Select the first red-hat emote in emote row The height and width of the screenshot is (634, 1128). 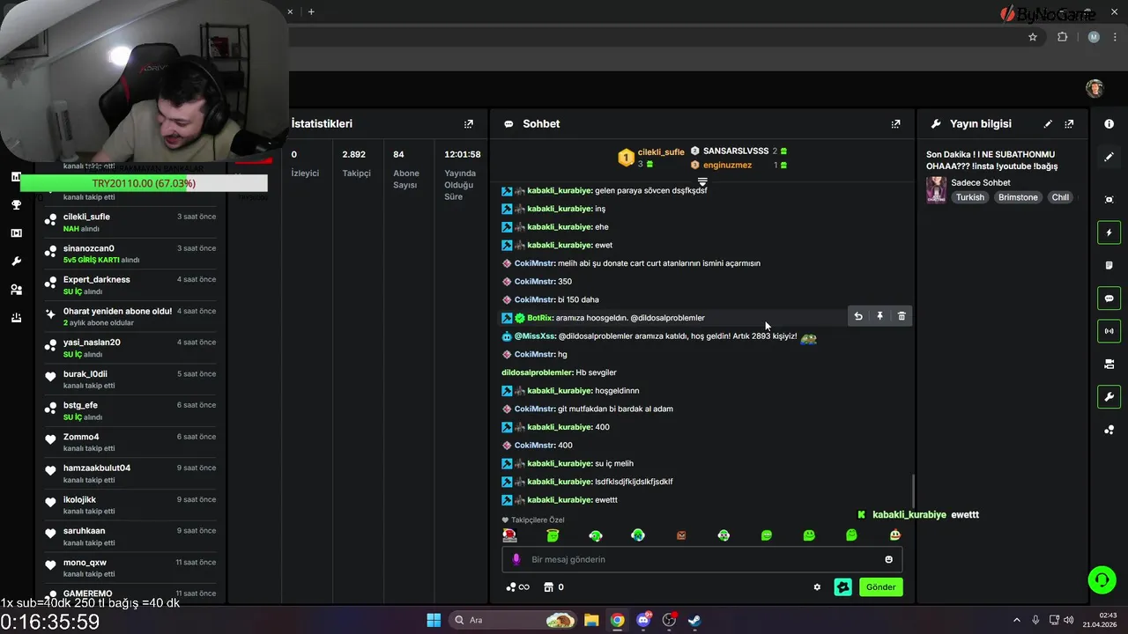(x=509, y=535)
